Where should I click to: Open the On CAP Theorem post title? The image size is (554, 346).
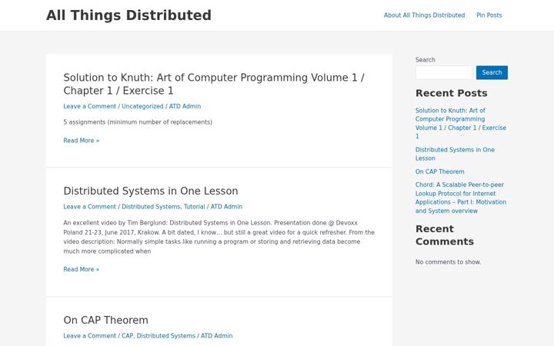click(105, 320)
